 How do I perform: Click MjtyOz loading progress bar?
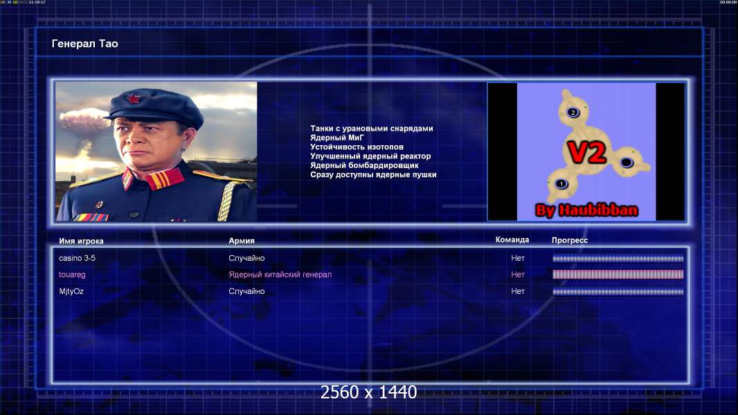click(618, 292)
